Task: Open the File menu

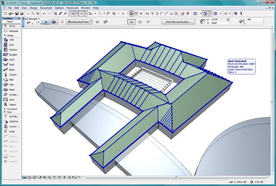Action: (10, 8)
